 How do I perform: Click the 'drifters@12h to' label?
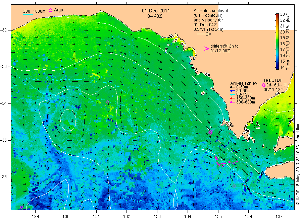click(x=224, y=46)
